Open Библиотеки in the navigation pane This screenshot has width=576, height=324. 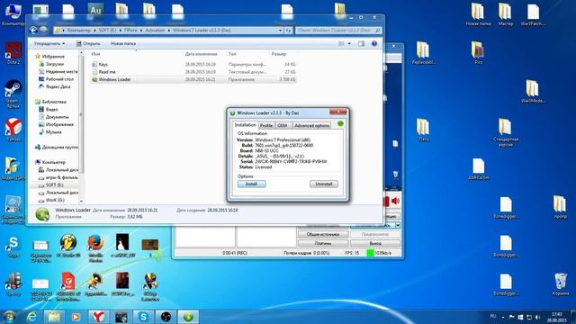pyautogui.click(x=50, y=102)
